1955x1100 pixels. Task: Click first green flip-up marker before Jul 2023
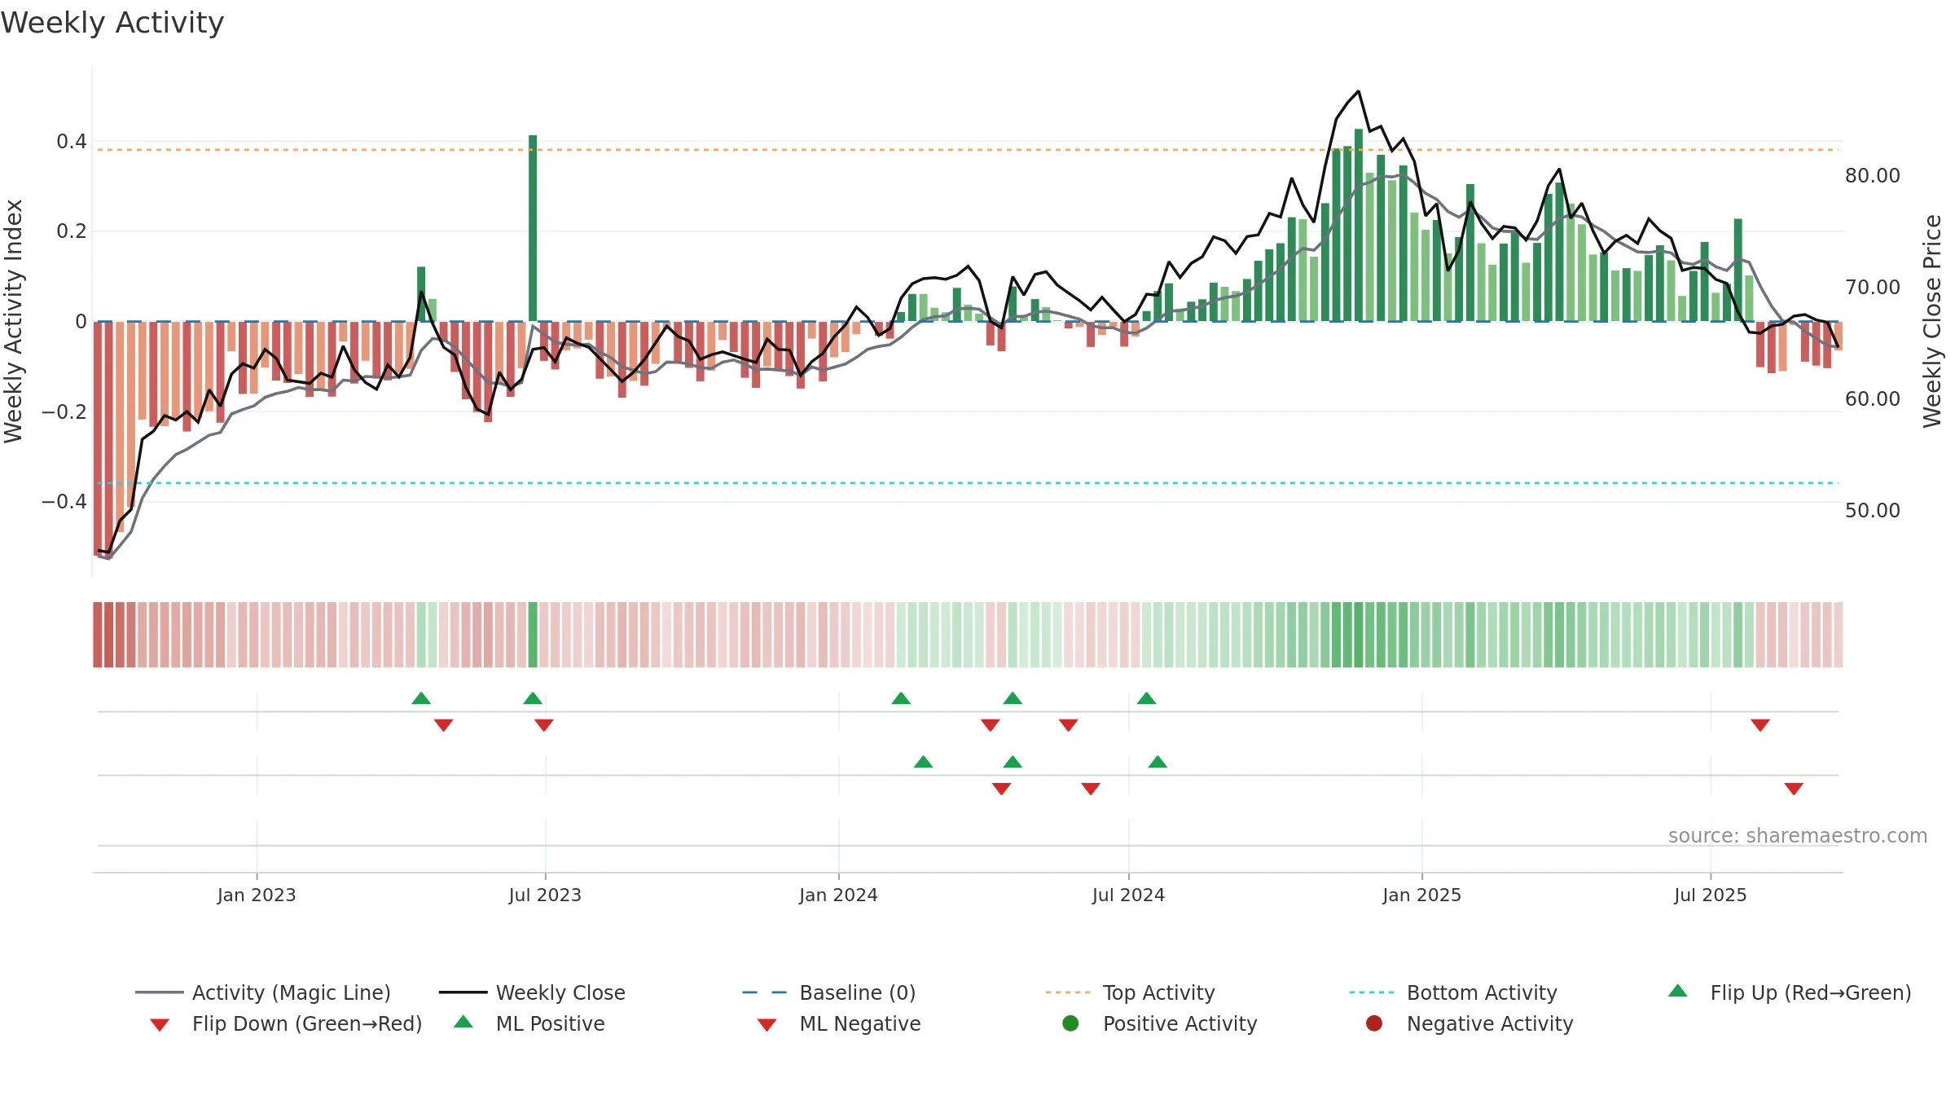pyautogui.click(x=421, y=698)
